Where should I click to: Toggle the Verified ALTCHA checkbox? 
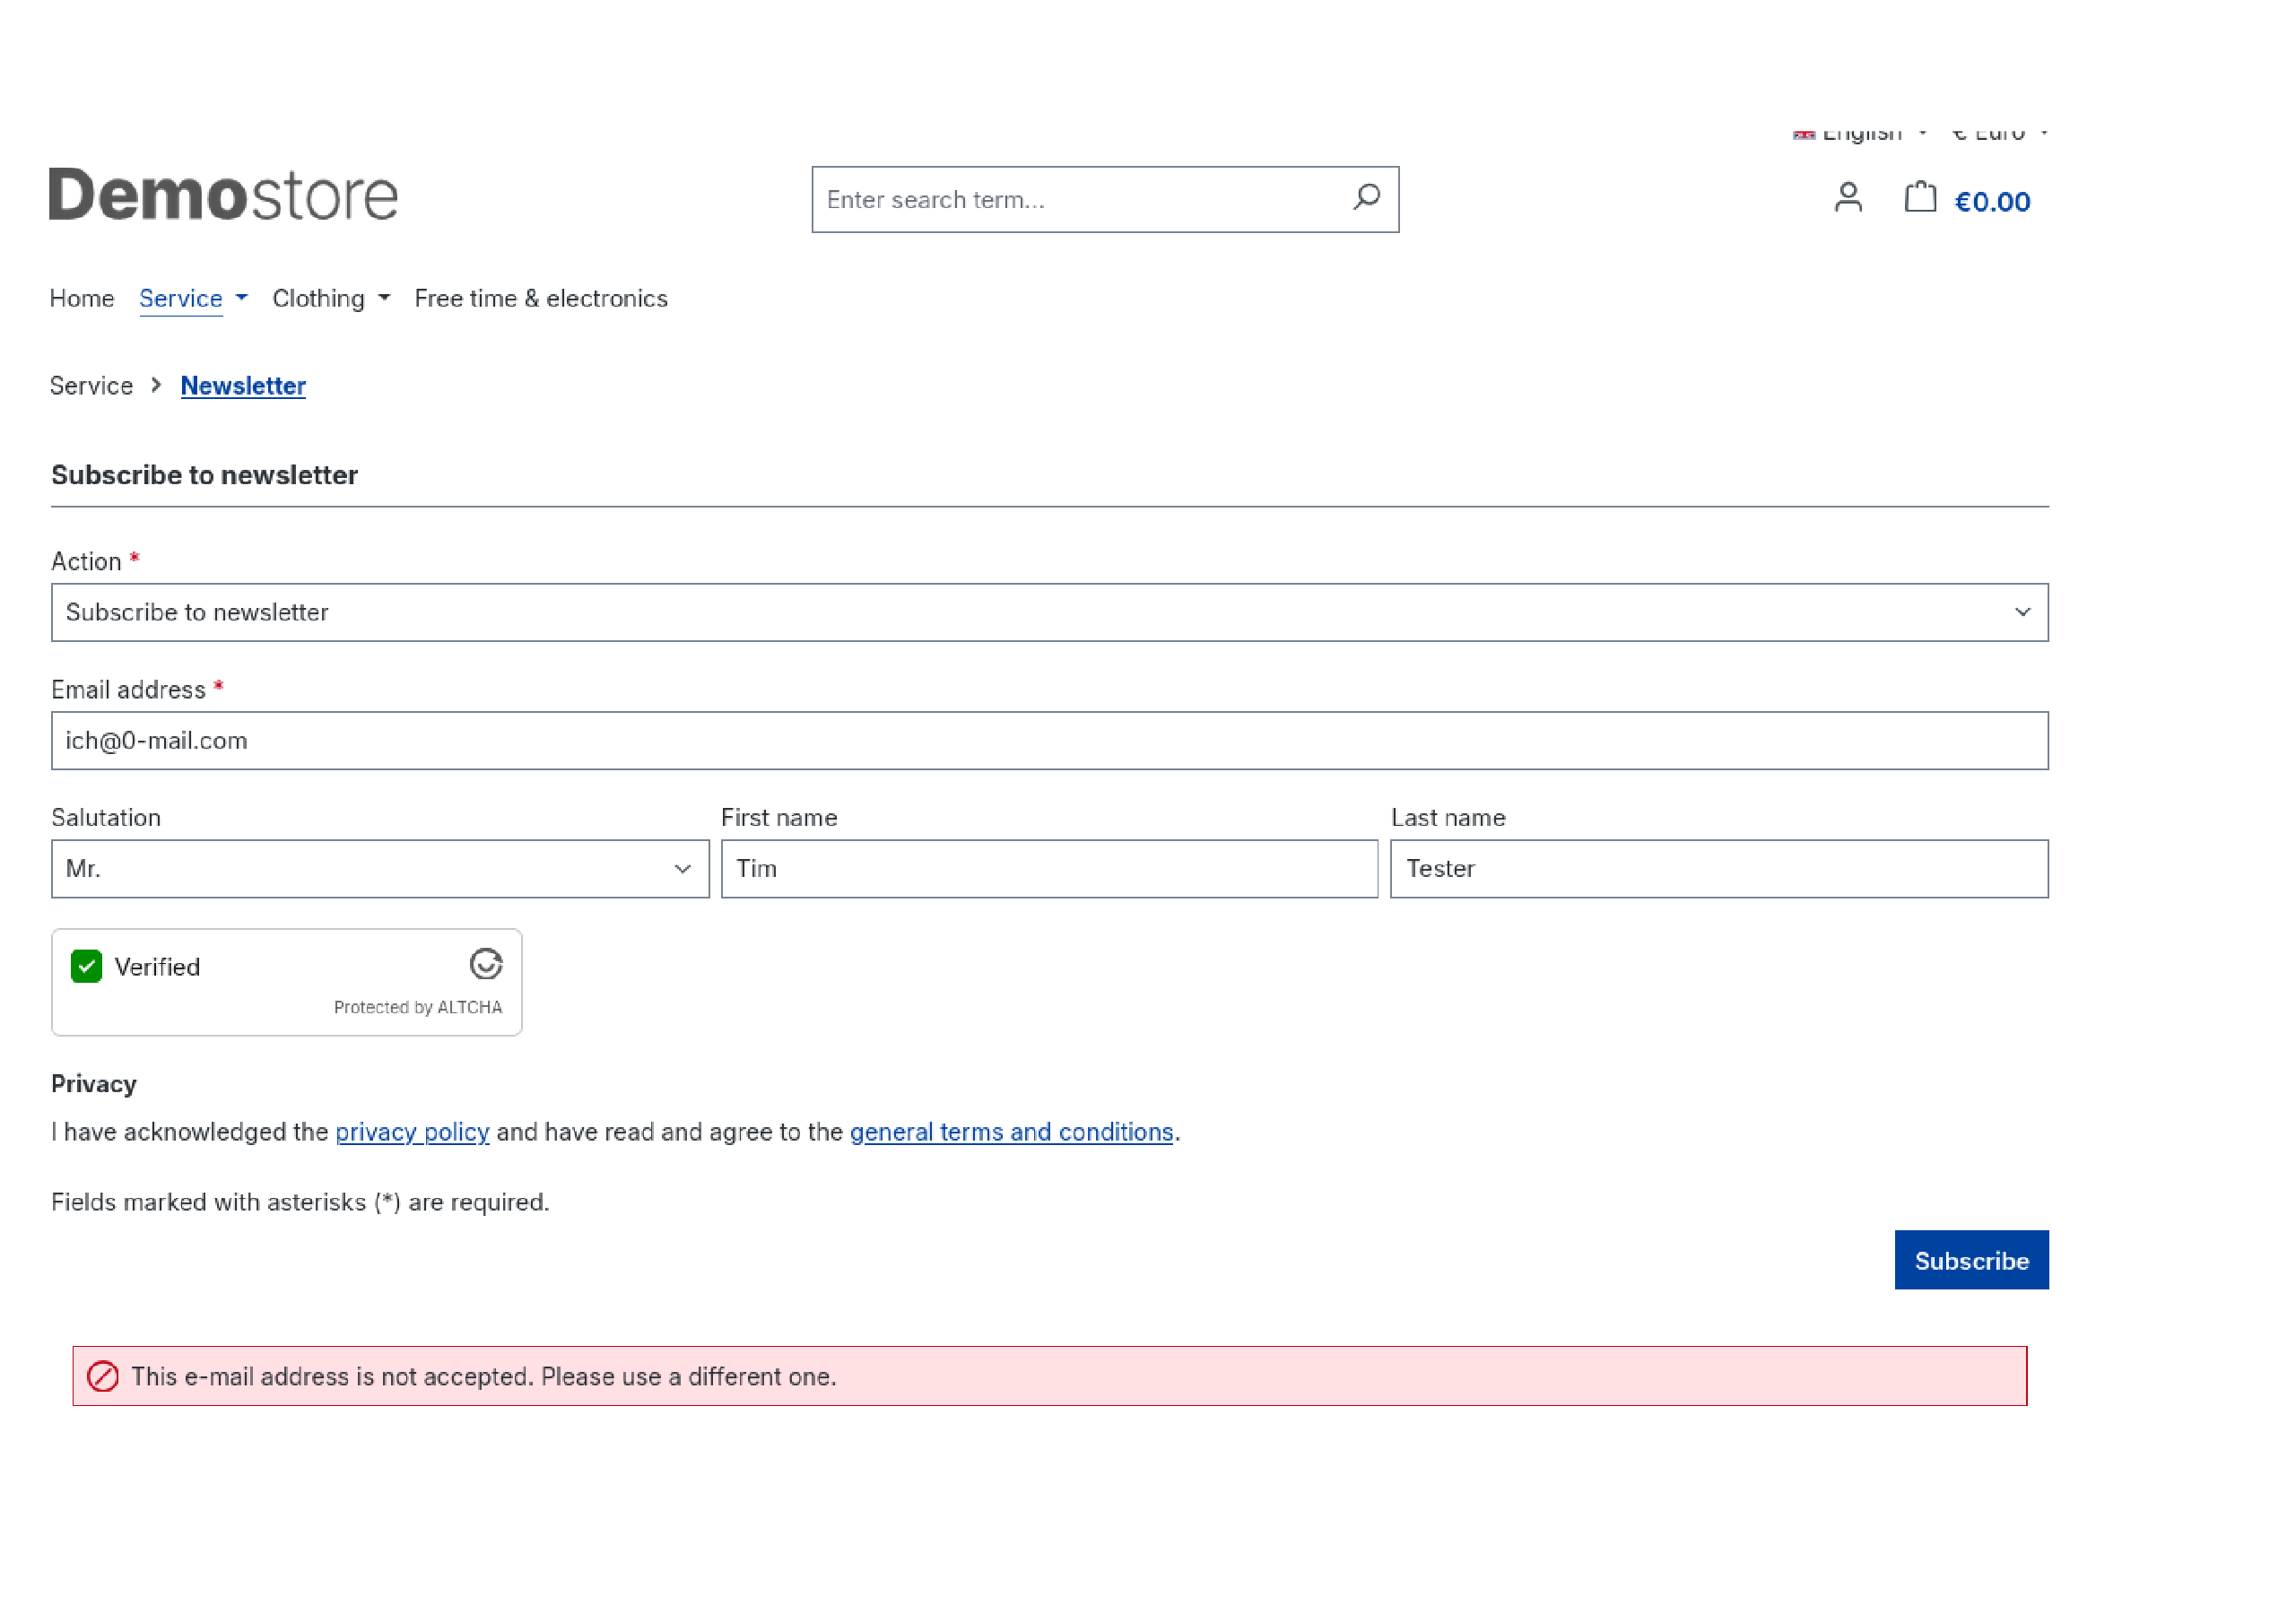coord(87,966)
